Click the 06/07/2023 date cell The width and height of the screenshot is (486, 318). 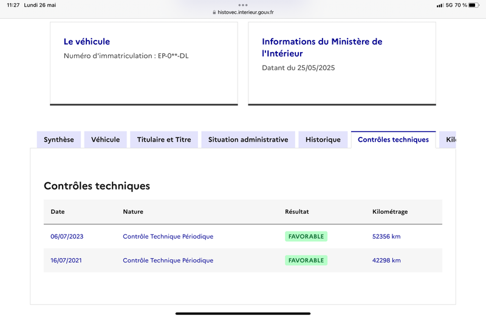[x=67, y=236]
